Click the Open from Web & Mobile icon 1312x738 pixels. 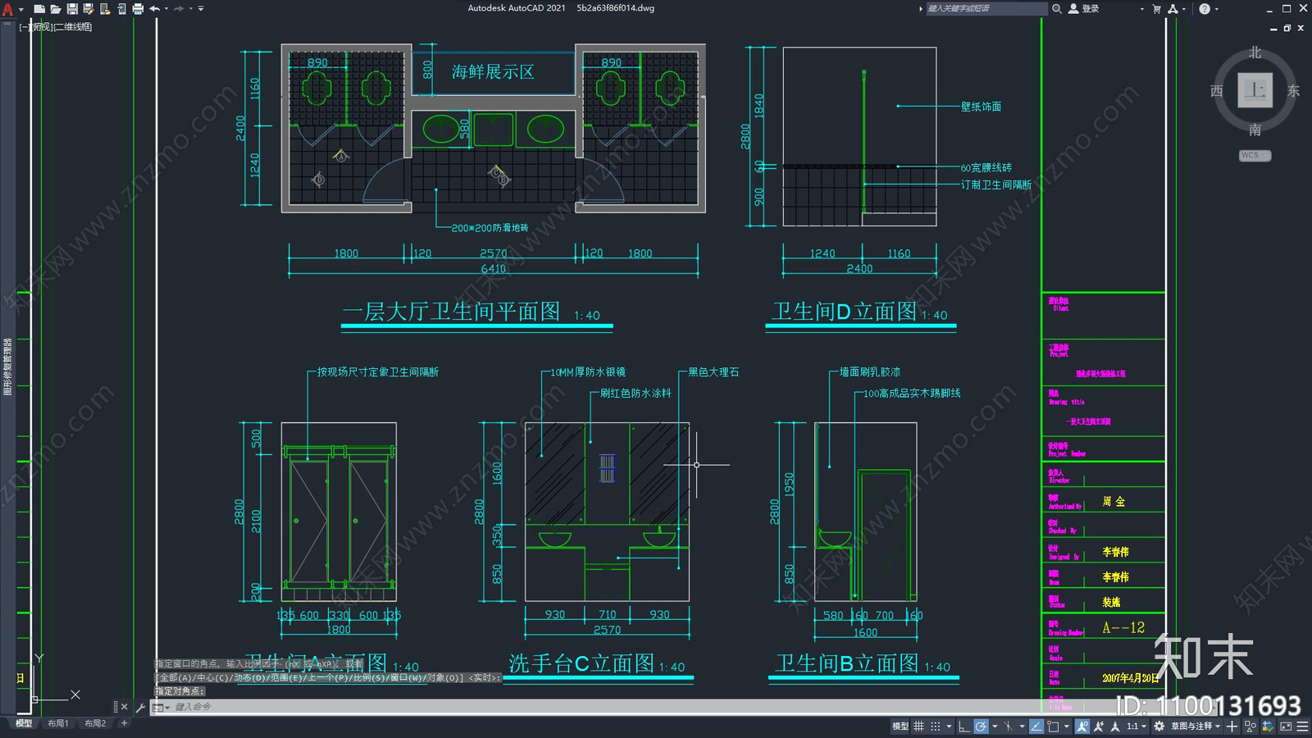pyautogui.click(x=105, y=9)
